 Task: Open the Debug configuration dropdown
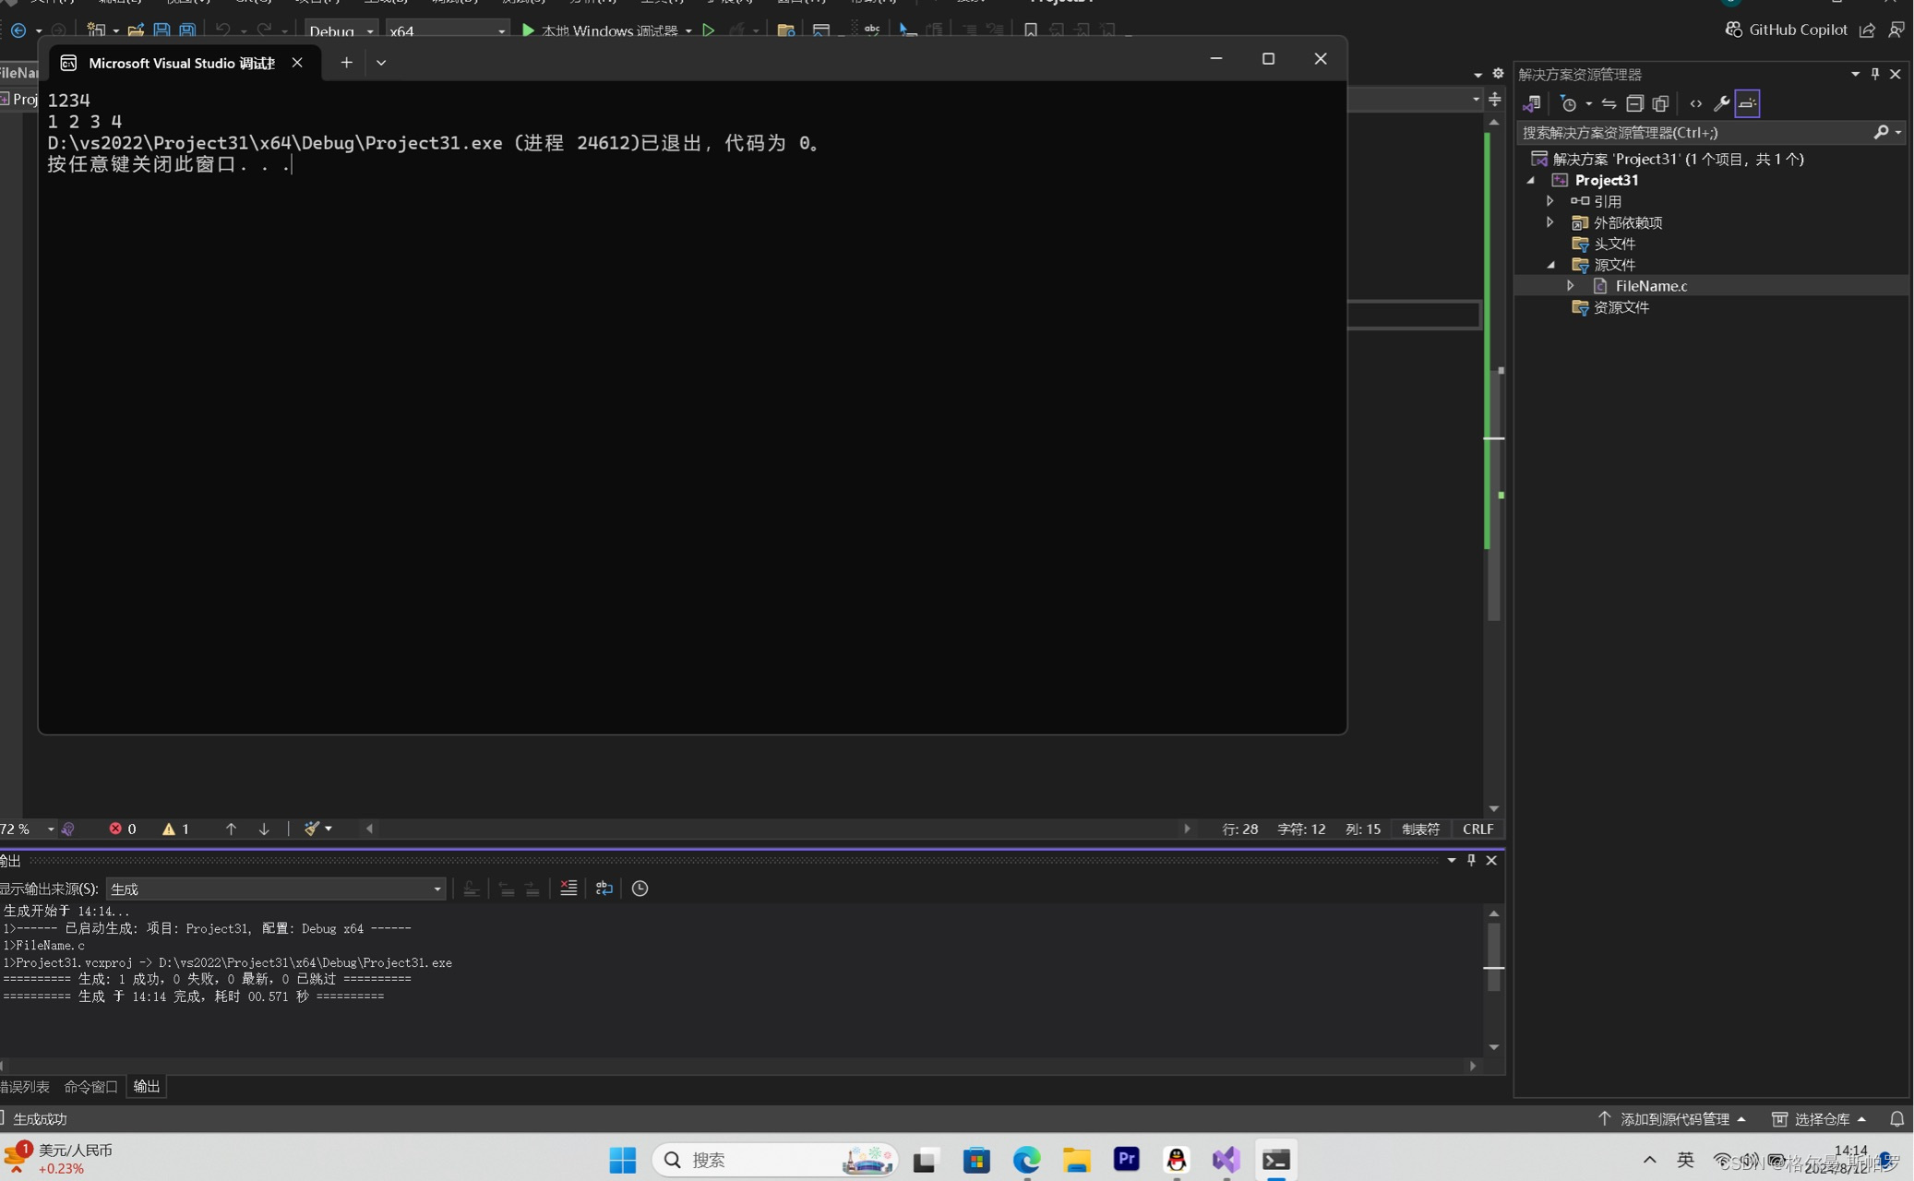[x=341, y=30]
